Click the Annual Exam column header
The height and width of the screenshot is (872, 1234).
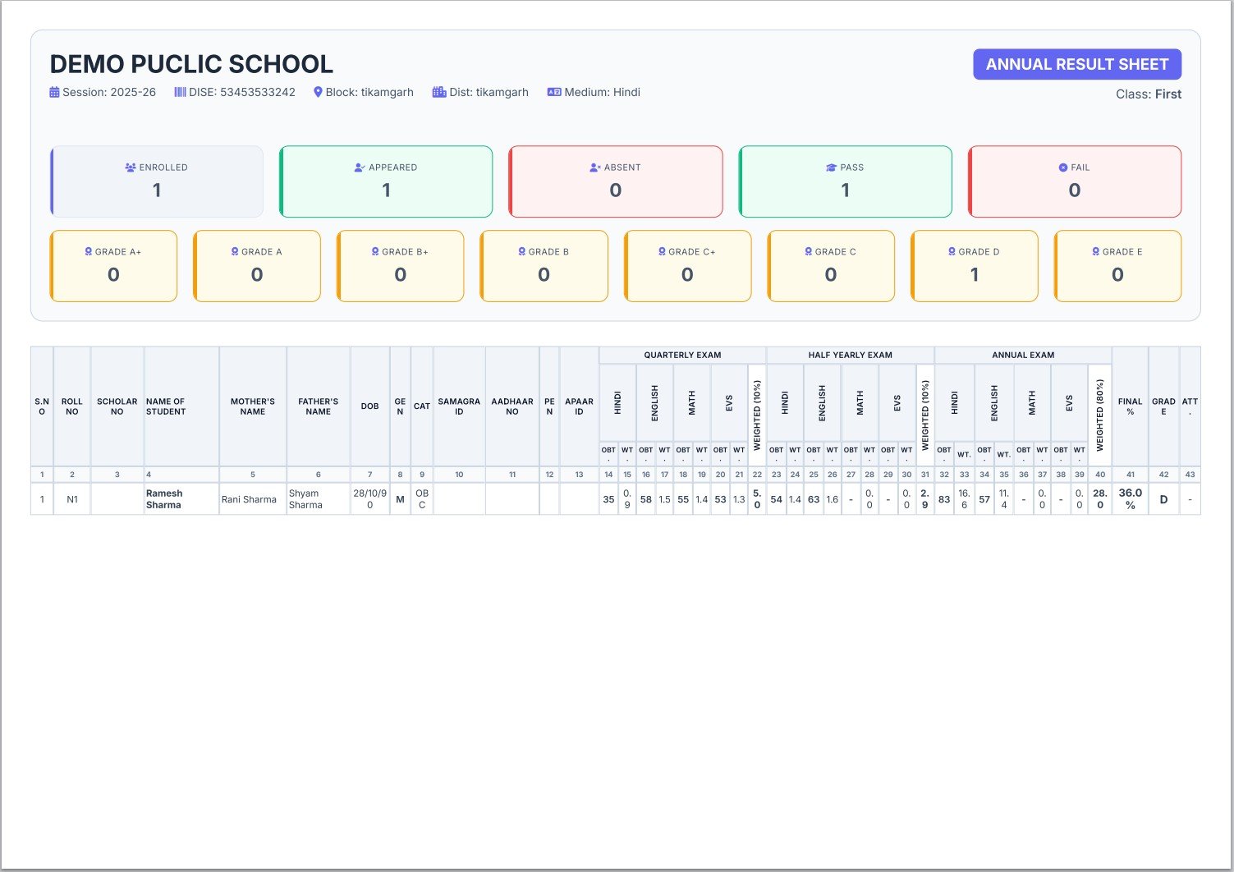tap(1023, 356)
